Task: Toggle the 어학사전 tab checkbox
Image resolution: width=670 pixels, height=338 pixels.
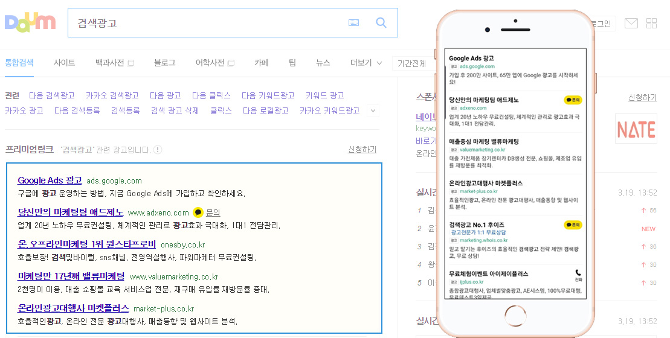Action: [231, 63]
